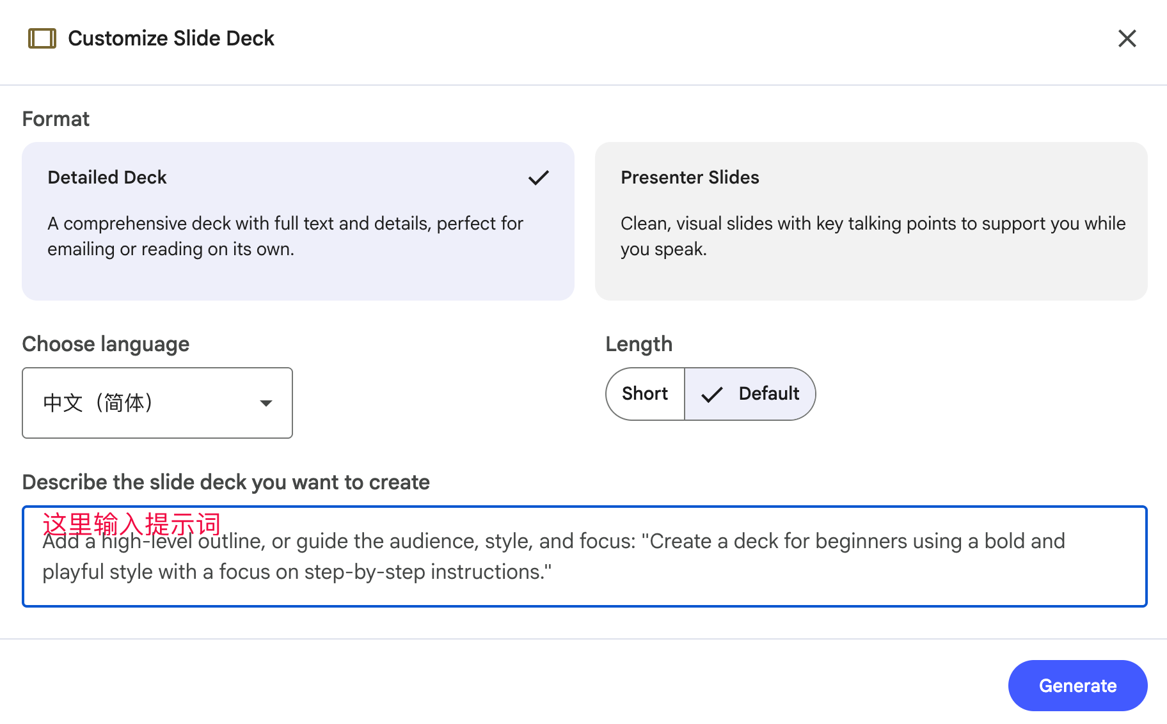Open the language picker under Choose language
This screenshot has width=1167, height=724.
click(157, 403)
